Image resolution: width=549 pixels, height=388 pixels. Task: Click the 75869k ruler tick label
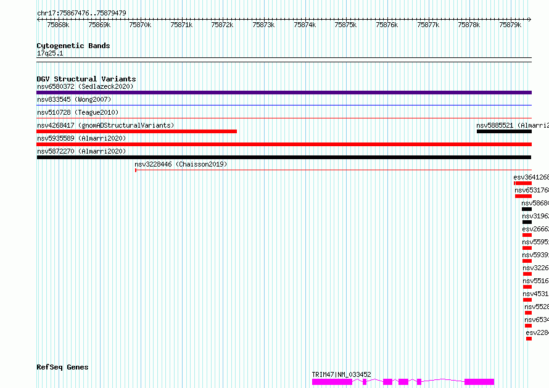[99, 25]
